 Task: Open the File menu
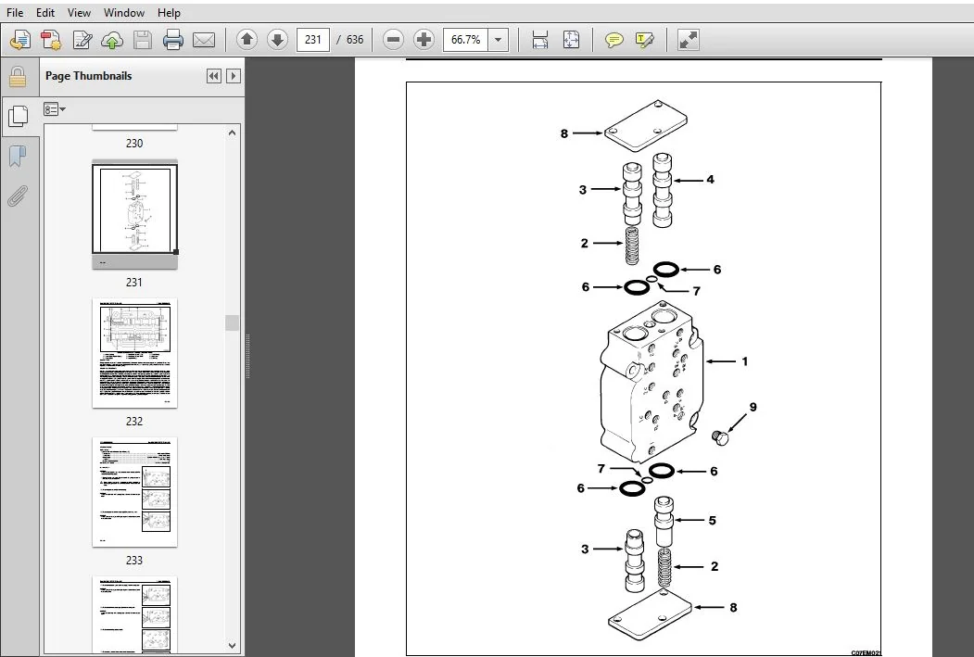(x=14, y=12)
